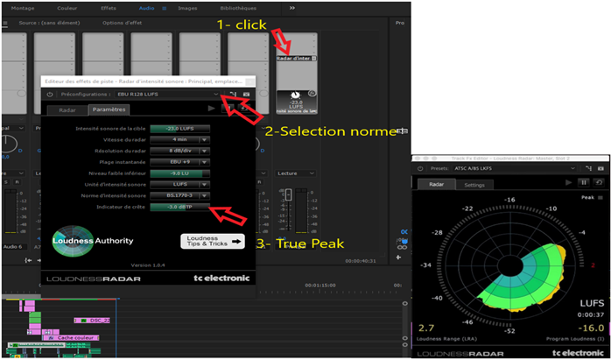Viewport: 611px width, 360px height.
Task: Open the Plage instantanée EBU +9 dropdown
Action: 180,162
